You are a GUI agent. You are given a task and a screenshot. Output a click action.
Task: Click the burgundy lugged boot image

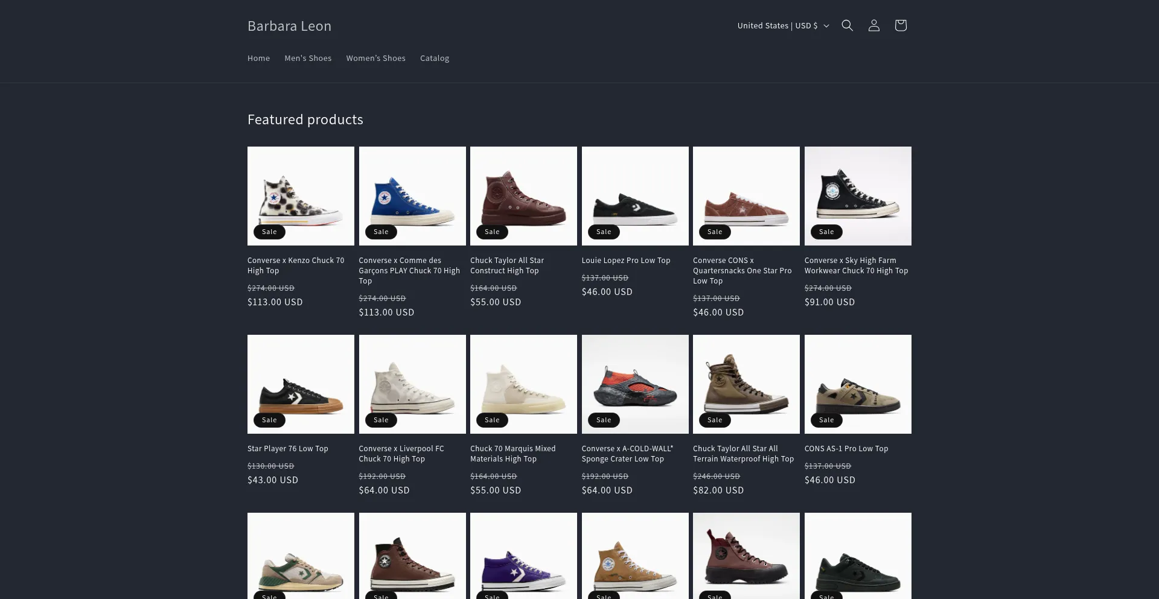click(x=746, y=556)
